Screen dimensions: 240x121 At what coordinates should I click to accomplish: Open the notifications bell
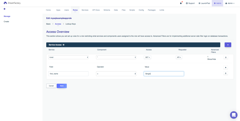[x=181, y=3]
